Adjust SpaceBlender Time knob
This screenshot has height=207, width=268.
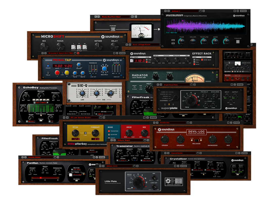click(x=182, y=41)
